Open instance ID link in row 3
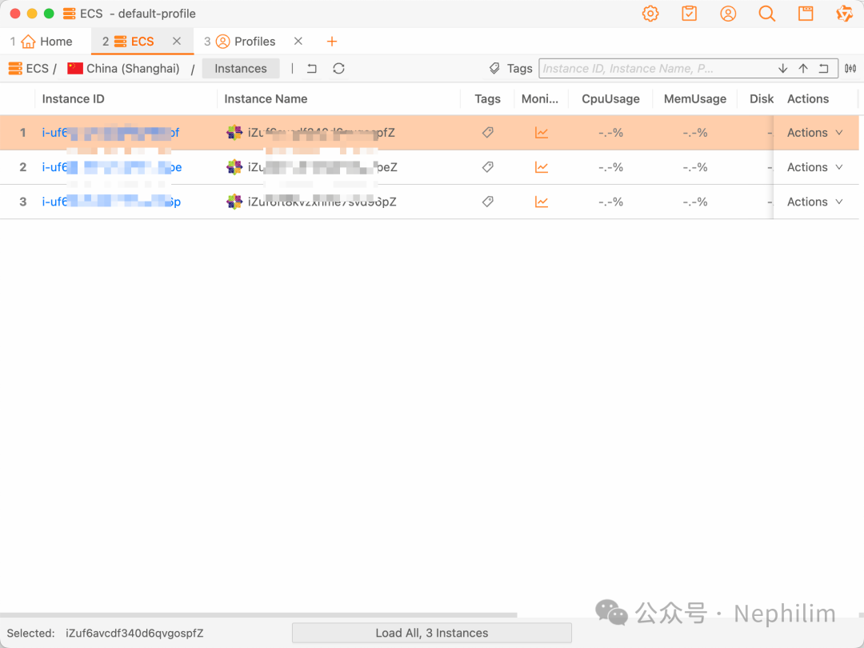 (x=111, y=202)
